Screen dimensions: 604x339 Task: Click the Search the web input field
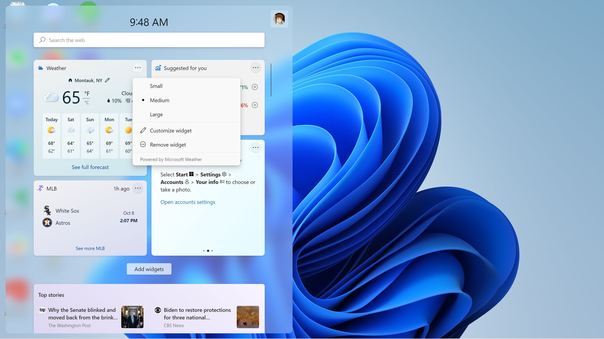pyautogui.click(x=149, y=40)
